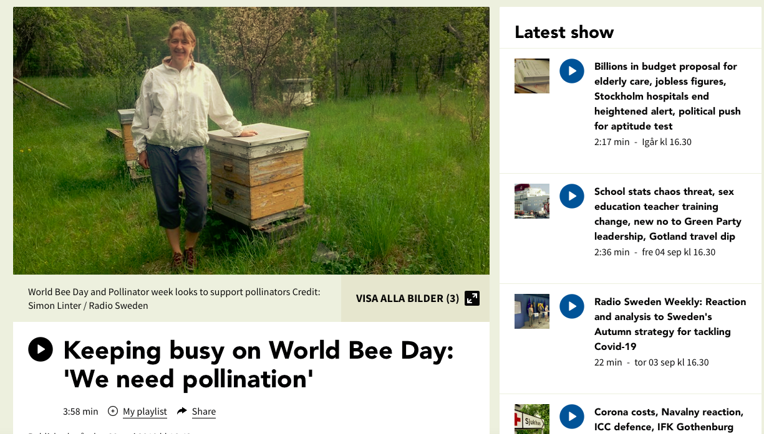Image resolution: width=764 pixels, height=434 pixels.
Task: Click the Visa alla bilder (3) button
Action: (407, 298)
